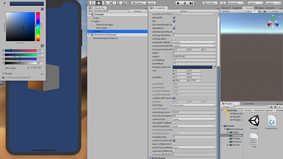283x159 pixels.
Task: Select the Rect transform tool
Action: tap(118, 3)
